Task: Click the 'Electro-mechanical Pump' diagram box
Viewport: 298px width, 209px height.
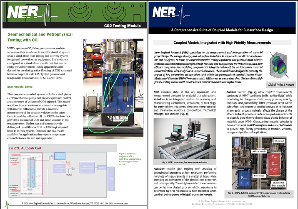Action: (60, 168)
